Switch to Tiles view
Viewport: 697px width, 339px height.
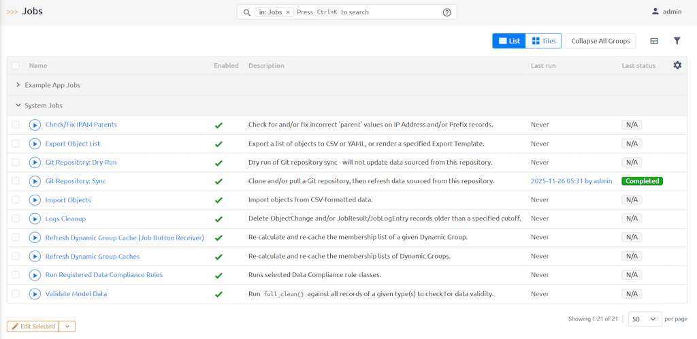click(543, 41)
